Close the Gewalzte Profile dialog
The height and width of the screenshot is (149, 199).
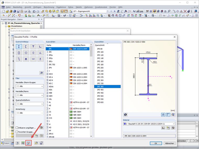(x=175, y=37)
